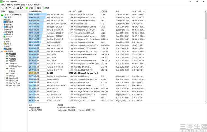Viewport: 207px width, 132px height.
Task: Click scrollbar down arrow of results list
Action: (206, 102)
